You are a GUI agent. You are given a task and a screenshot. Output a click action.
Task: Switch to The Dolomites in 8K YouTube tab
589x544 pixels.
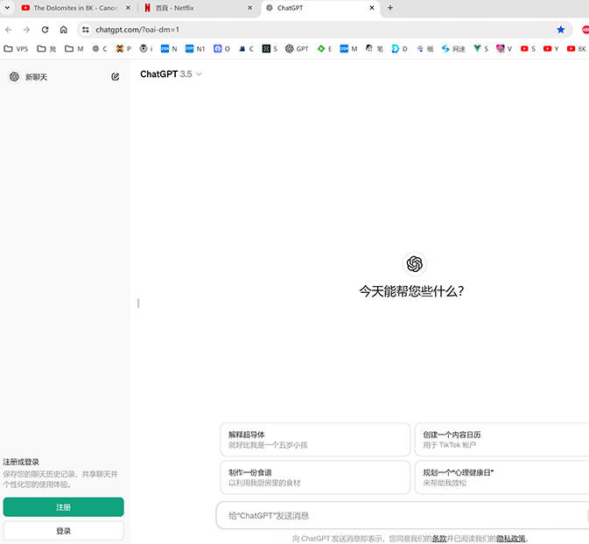[76, 8]
